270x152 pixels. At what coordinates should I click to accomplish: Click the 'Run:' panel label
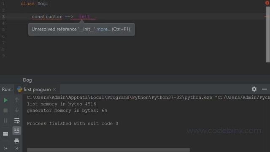(x=7, y=90)
